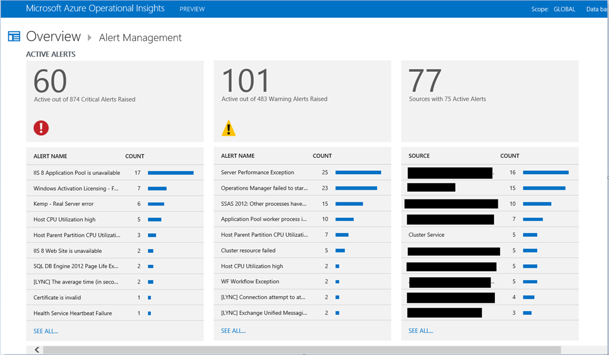Image resolution: width=609 pixels, height=355 pixels.
Task: Open See All under critical alerts
Action: pos(46,331)
